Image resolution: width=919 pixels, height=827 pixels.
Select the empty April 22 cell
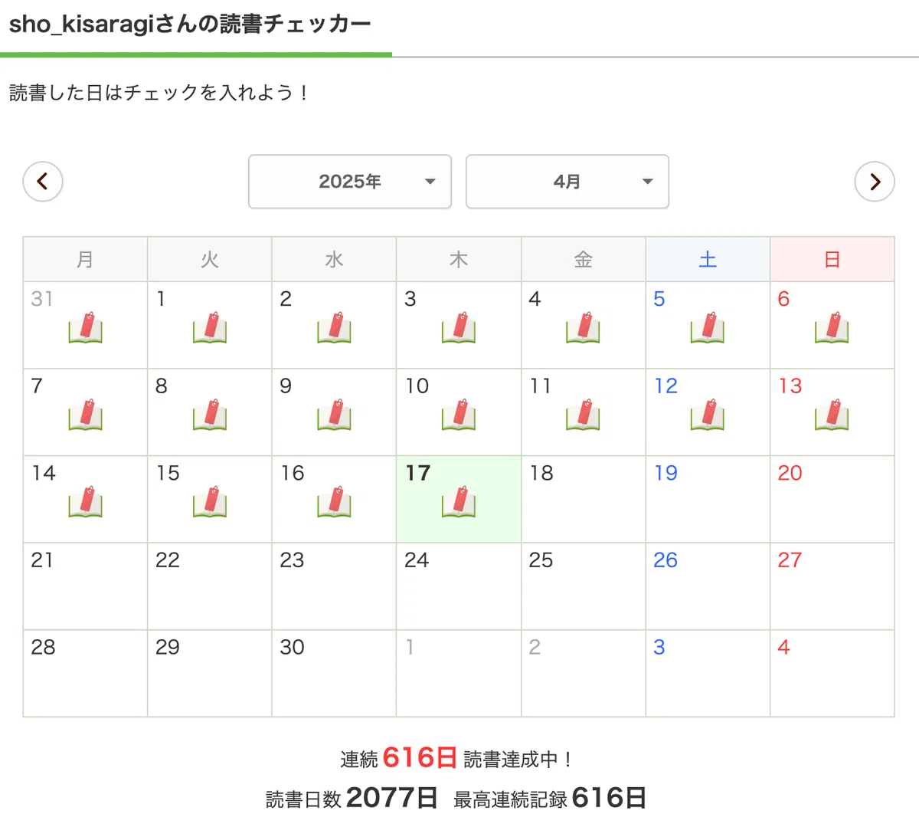click(x=210, y=586)
